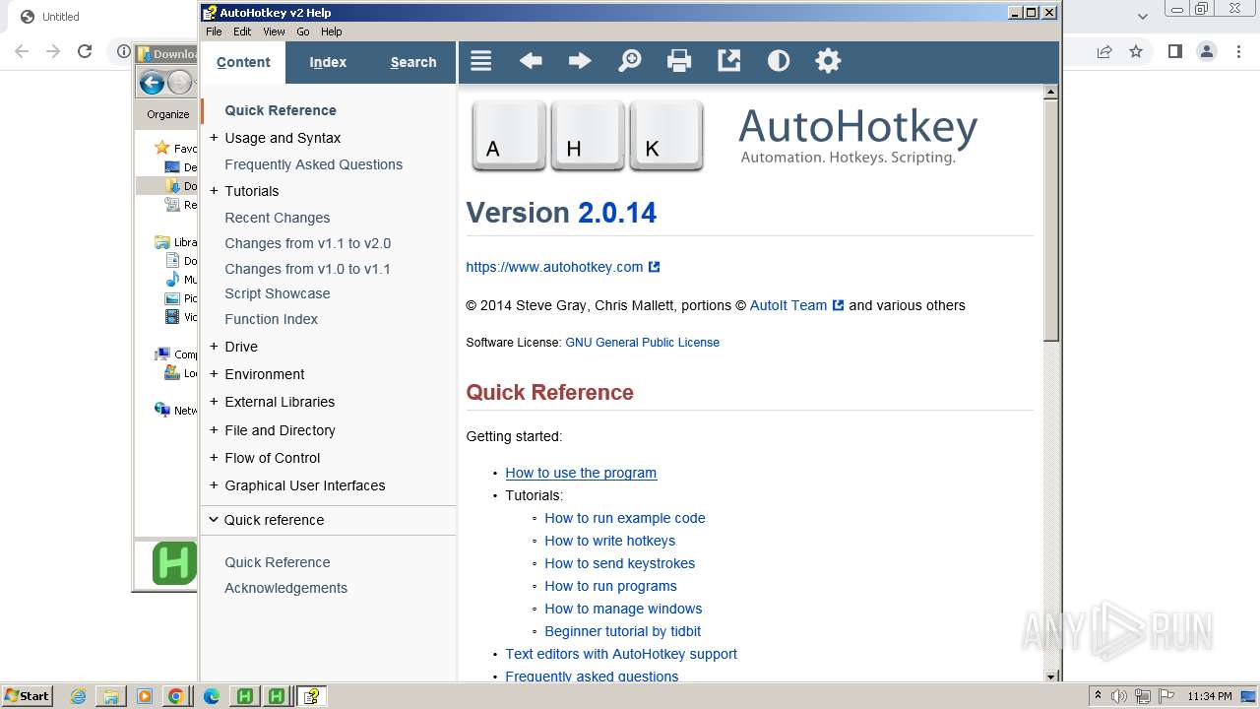Open Beginner tutorial by tidbit link
The height and width of the screenshot is (709, 1260).
623,631
